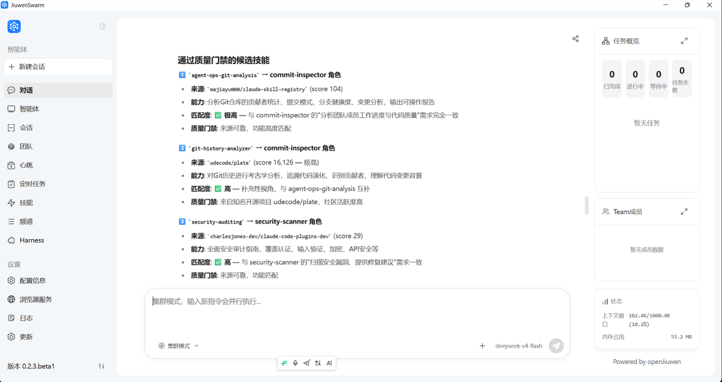
Task: Go to 智能体 in the sidebar menu
Action: [x=58, y=109]
